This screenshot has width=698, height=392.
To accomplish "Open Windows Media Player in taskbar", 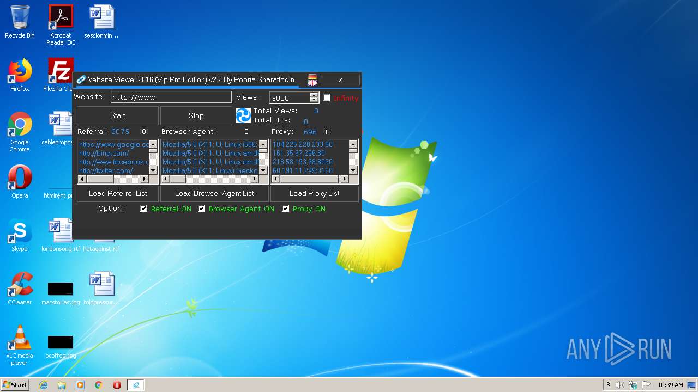I will coord(80,385).
